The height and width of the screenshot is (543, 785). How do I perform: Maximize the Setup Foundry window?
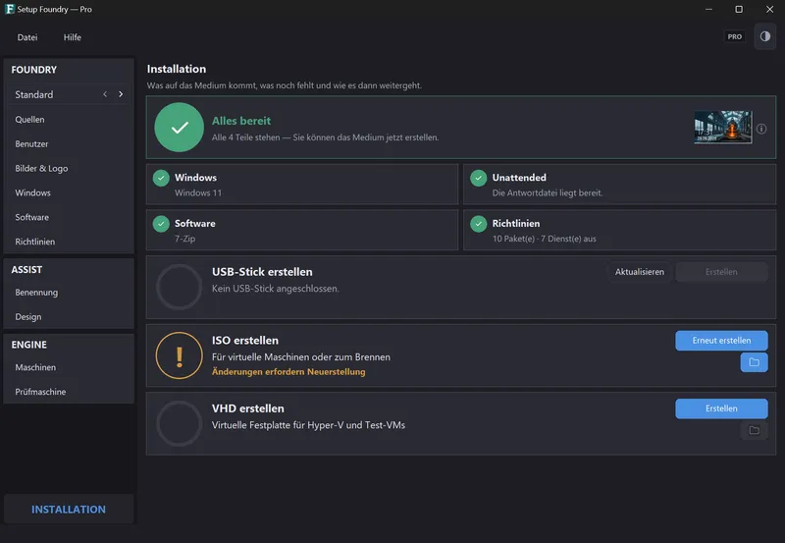(x=739, y=9)
